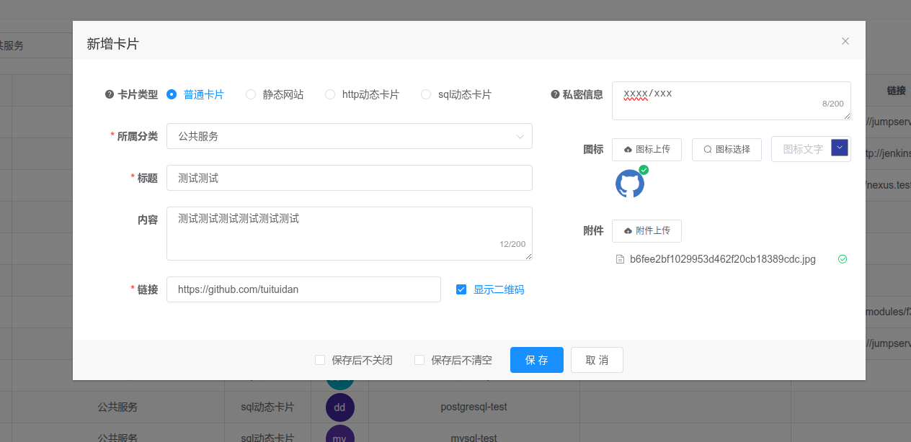This screenshot has width=911, height=442.
Task: Click the file icon beside the uploaded jpg
Action: [620, 259]
